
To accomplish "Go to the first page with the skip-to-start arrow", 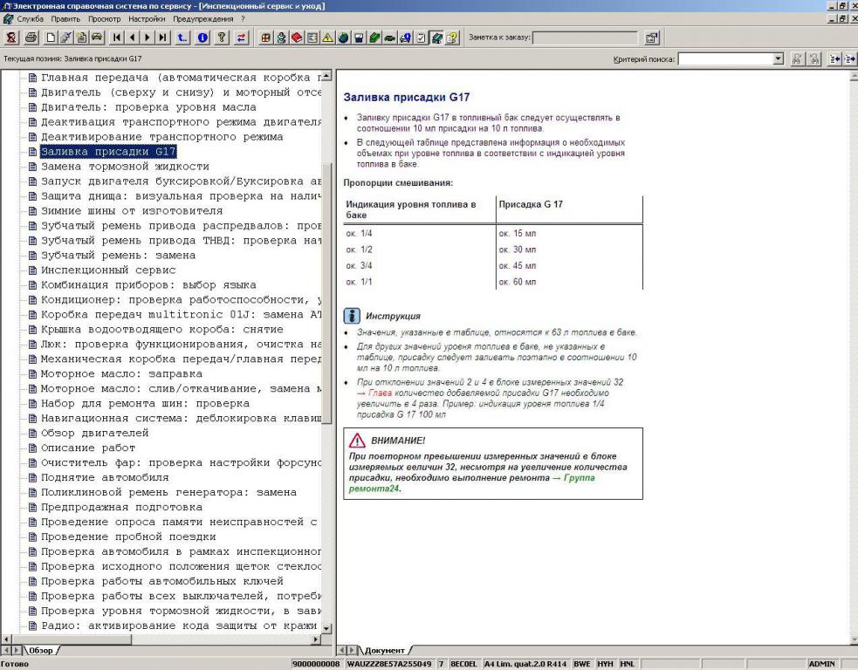I will [x=116, y=38].
